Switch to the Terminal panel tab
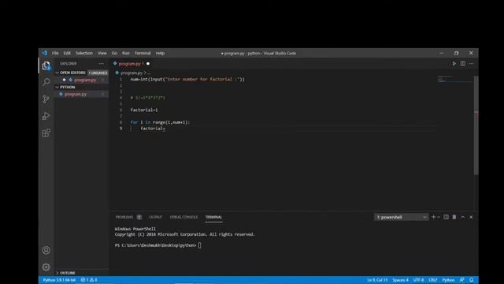 click(213, 217)
